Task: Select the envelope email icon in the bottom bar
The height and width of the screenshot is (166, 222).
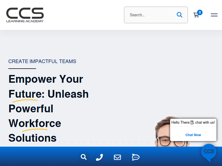Action: click(x=117, y=157)
